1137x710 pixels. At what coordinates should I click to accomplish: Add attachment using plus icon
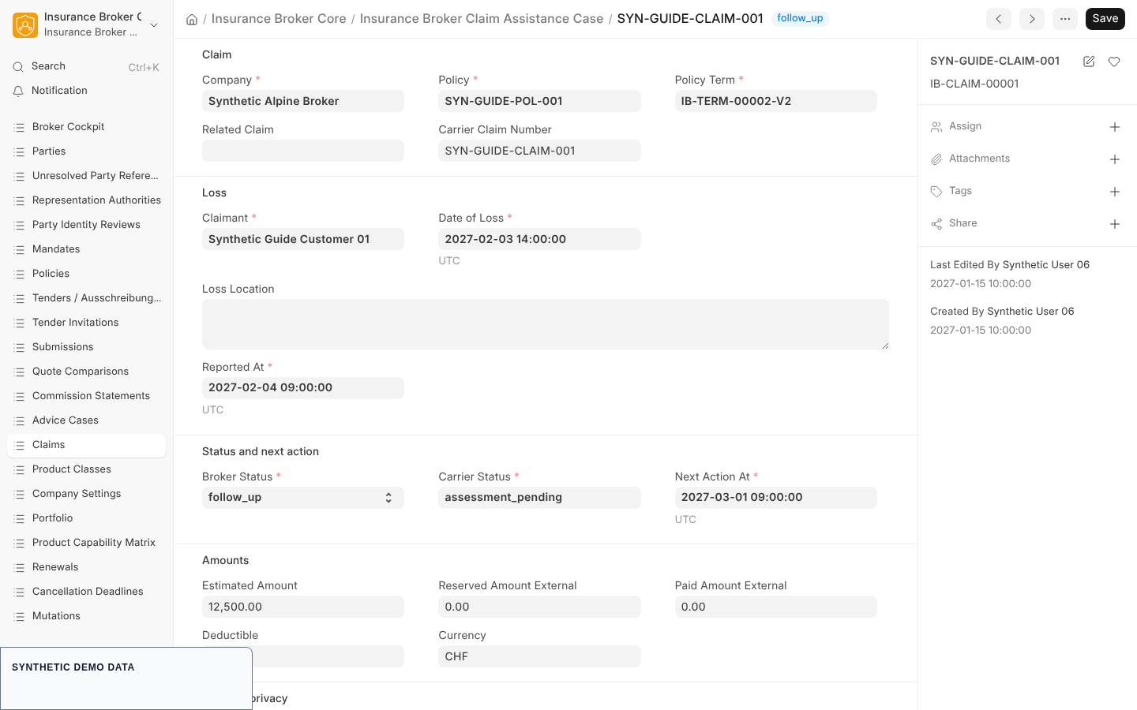point(1115,159)
